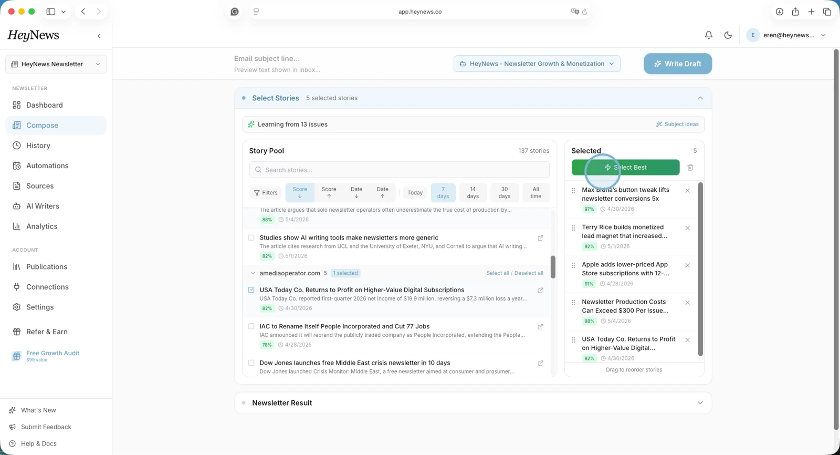Open Filters button
The height and width of the screenshot is (455, 840).
point(266,193)
